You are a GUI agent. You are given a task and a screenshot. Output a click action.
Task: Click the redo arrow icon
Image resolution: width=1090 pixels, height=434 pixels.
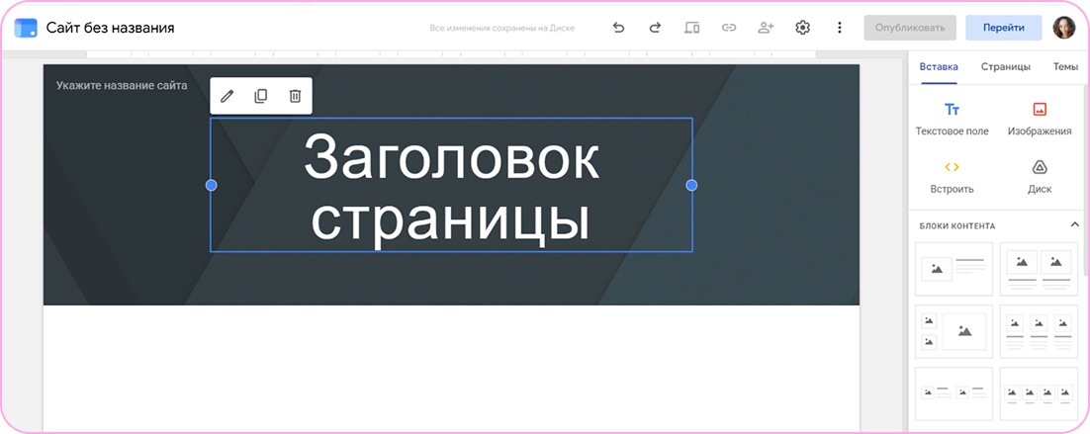(655, 28)
